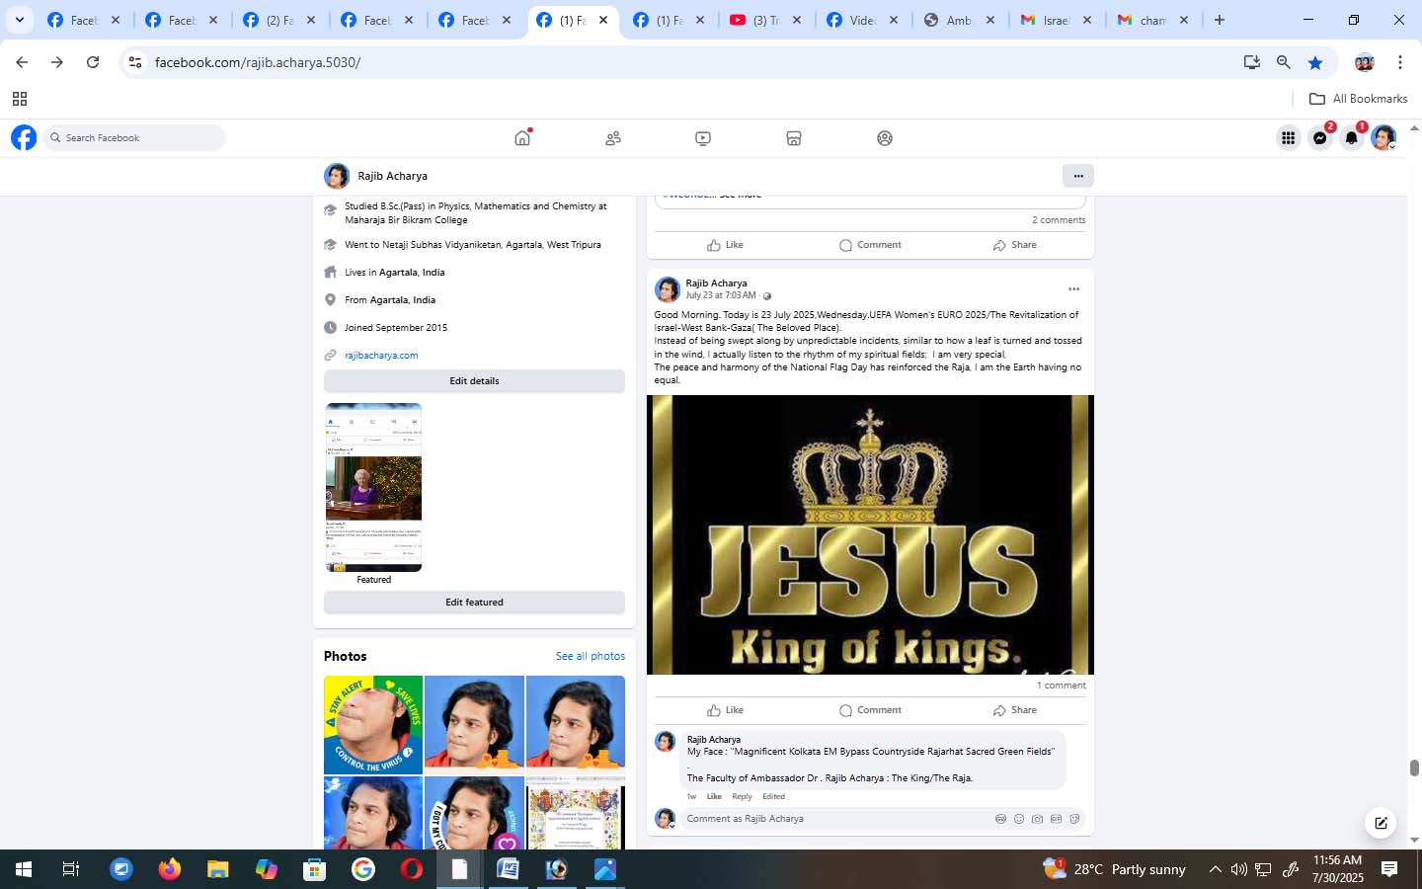
Task: Reload the page with the refresh icon
Action: click(x=93, y=62)
